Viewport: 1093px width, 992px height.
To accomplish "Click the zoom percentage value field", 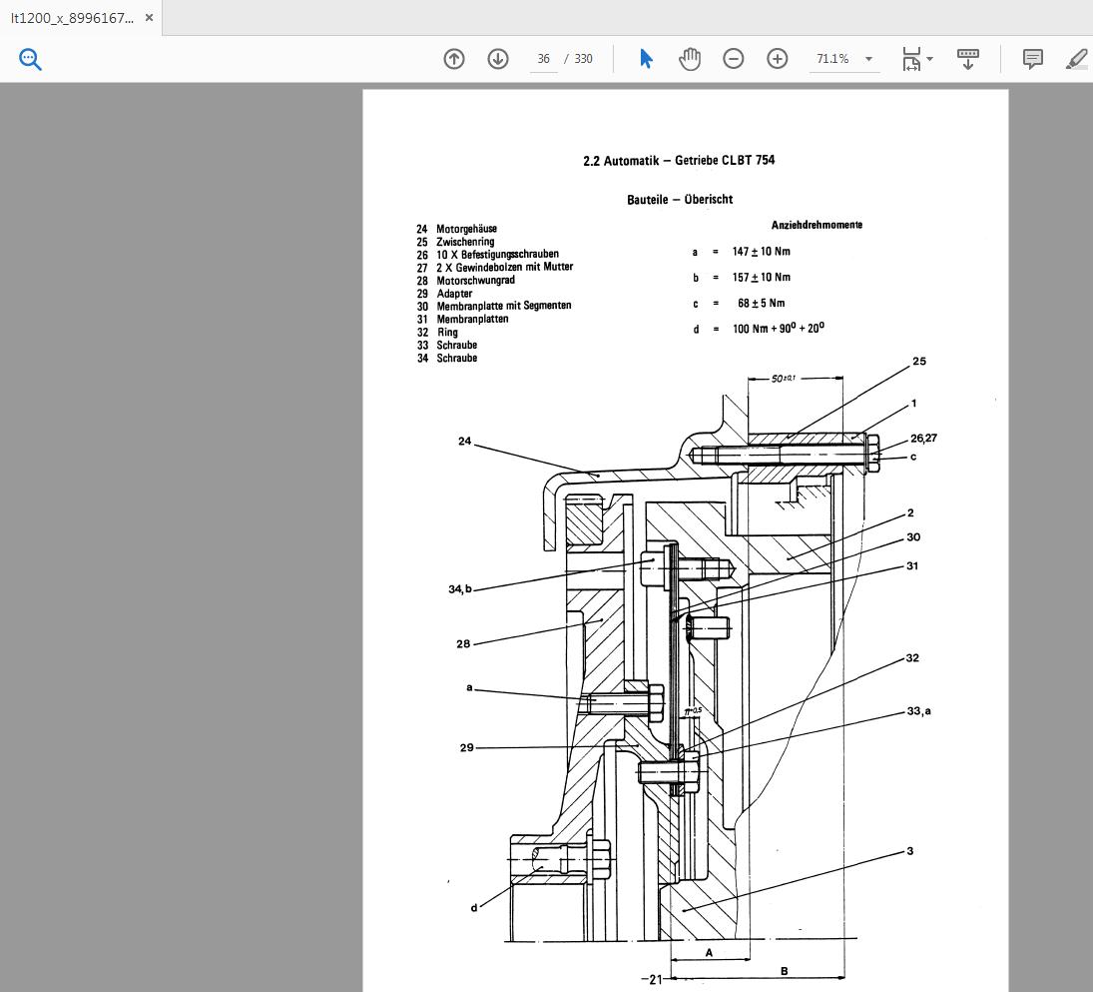I will point(832,59).
